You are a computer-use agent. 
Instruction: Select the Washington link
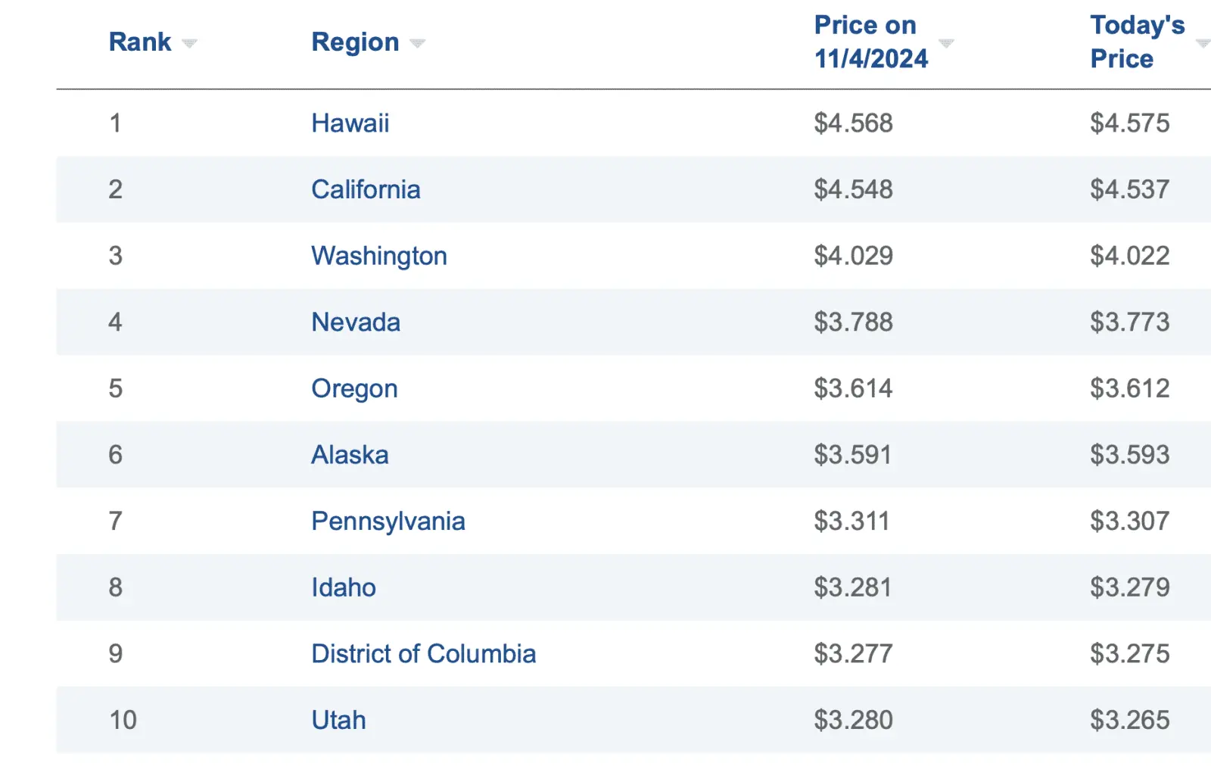point(379,256)
